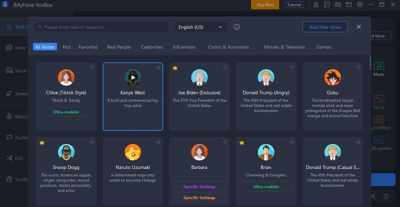Click the voice search keyword field
Image resolution: width=400 pixels, height=207 pixels.
point(101,27)
